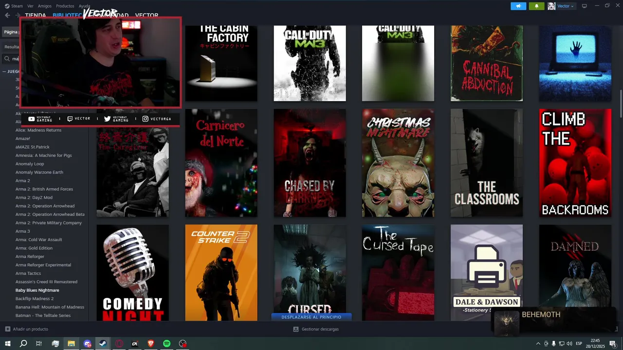Open Windows notification center icon

coord(613,344)
